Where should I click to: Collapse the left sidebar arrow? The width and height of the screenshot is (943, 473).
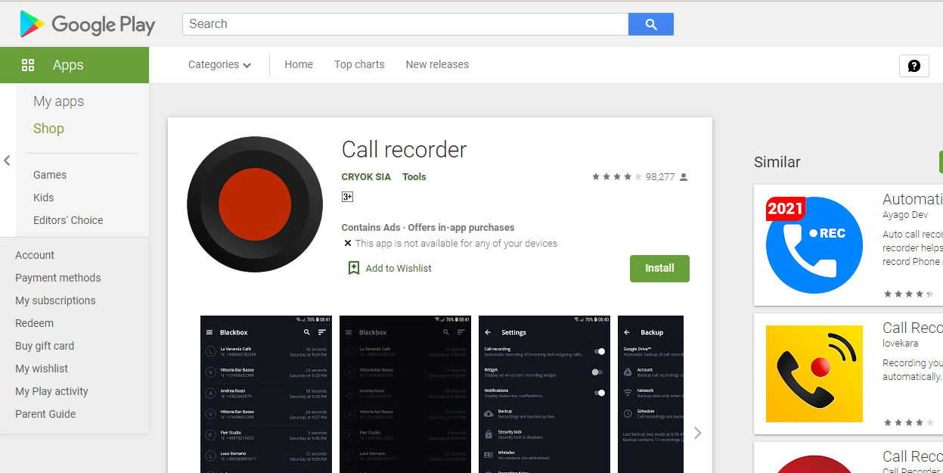7,160
